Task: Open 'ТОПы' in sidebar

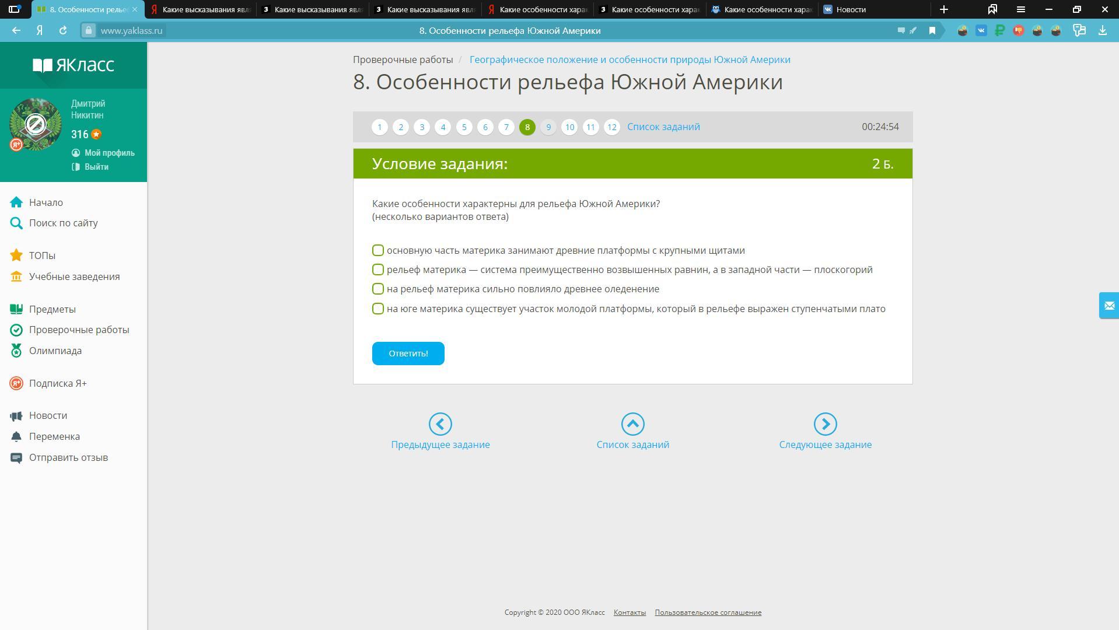Action: click(33, 256)
